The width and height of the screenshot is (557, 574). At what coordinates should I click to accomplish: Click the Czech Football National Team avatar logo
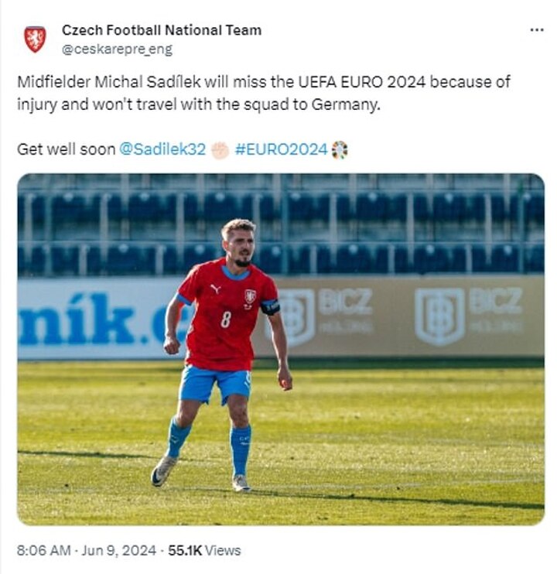tap(35, 39)
